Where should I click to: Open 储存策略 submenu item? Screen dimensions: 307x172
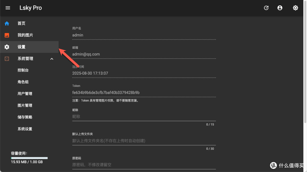coord(25,117)
